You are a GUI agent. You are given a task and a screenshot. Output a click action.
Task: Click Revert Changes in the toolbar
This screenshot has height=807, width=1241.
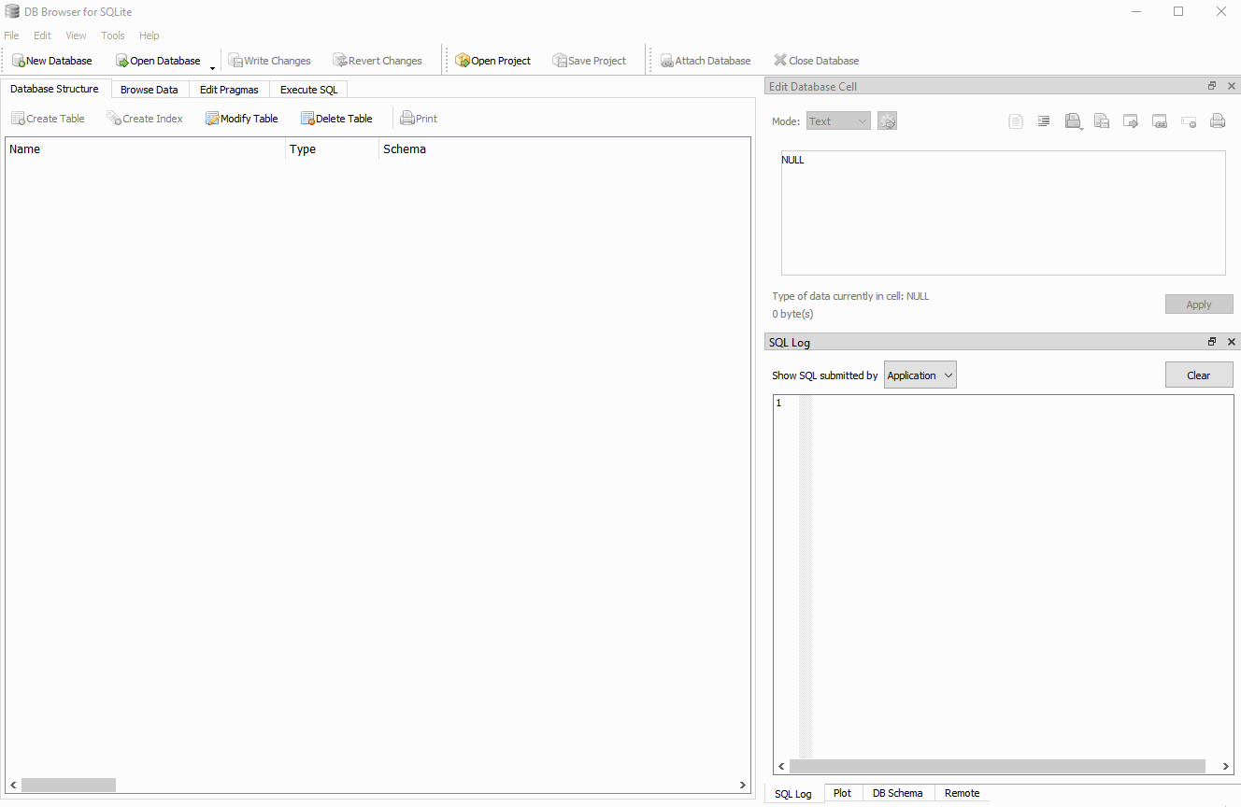pyautogui.click(x=378, y=61)
